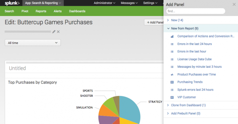
Task: Open the Reports tab
Action: 41,11
